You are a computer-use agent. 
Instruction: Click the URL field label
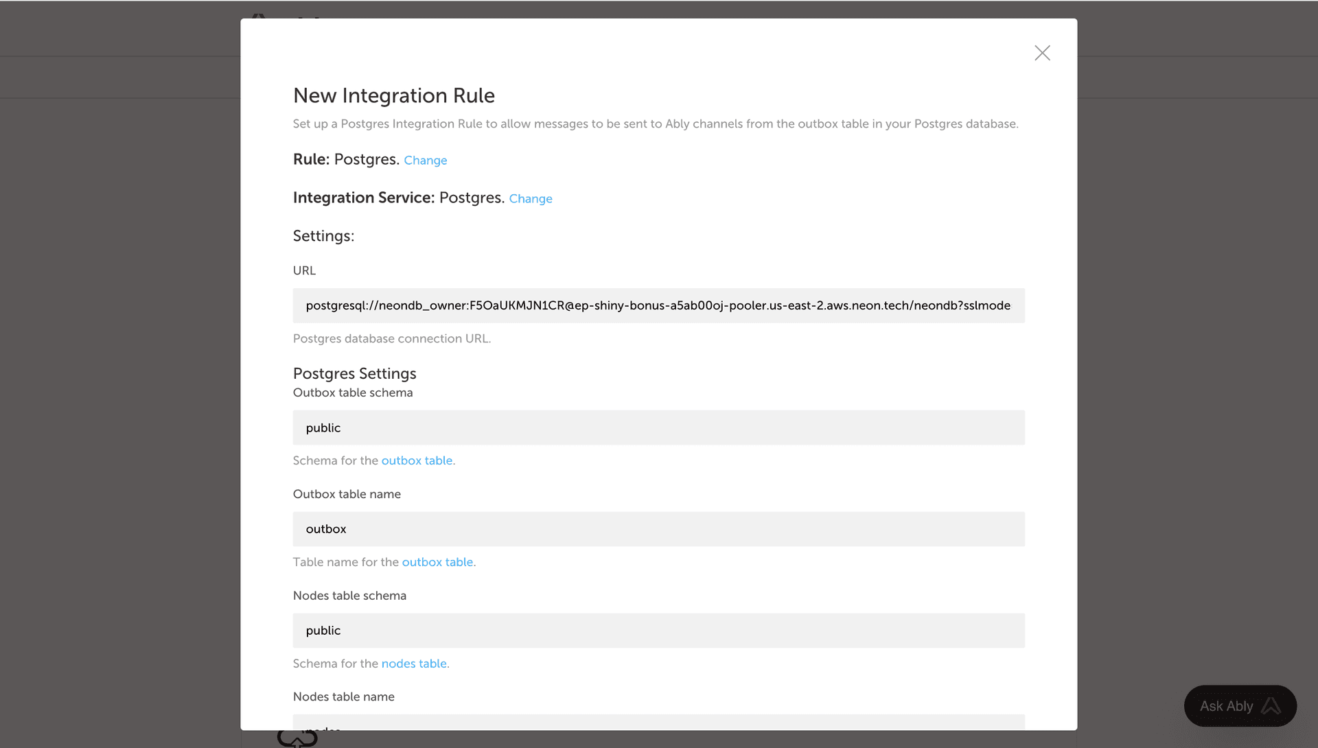(x=304, y=270)
